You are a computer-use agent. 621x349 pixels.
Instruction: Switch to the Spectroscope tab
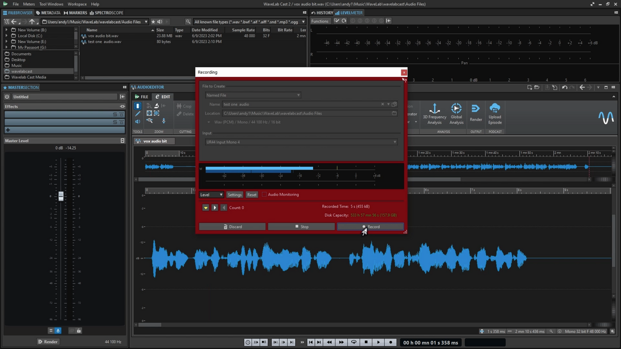106,13
